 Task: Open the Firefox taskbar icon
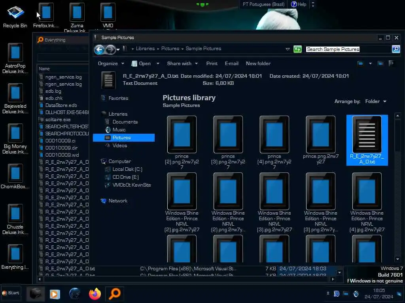pyautogui.click(x=95, y=294)
